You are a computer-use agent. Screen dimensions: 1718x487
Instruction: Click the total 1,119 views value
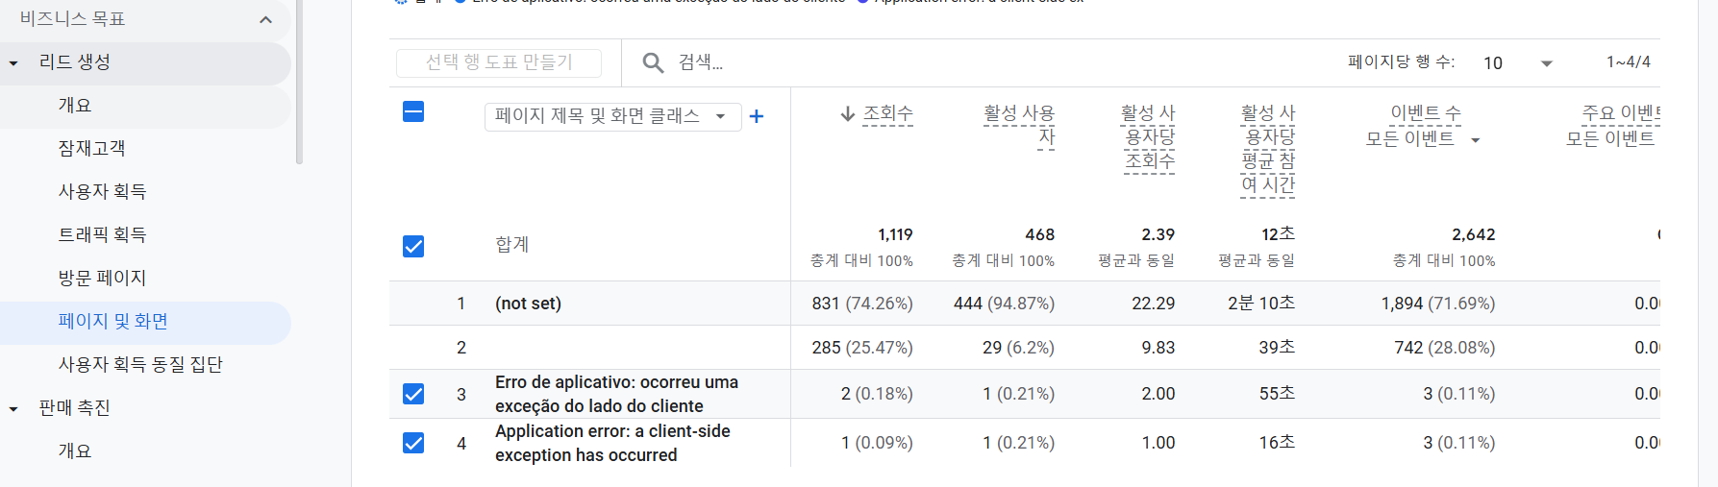tap(895, 234)
